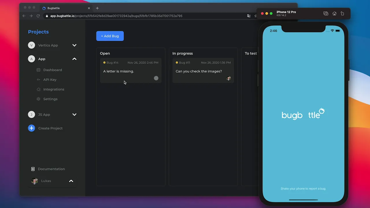Click assignee avatar on Bug #11 card
Screen dimensions: 370x208
click(229, 78)
